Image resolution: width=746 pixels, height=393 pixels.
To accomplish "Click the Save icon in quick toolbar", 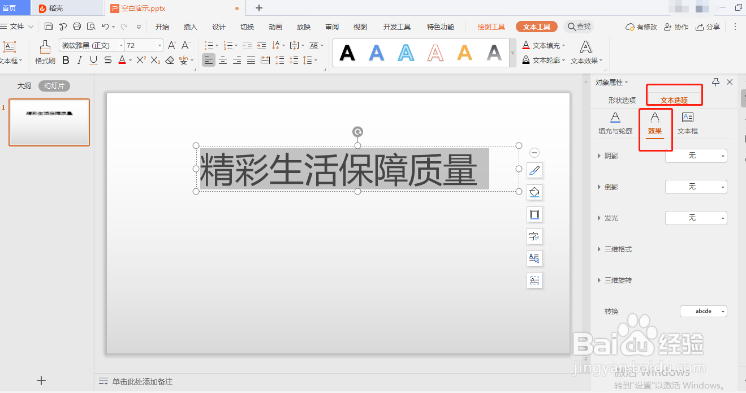I will (x=49, y=27).
